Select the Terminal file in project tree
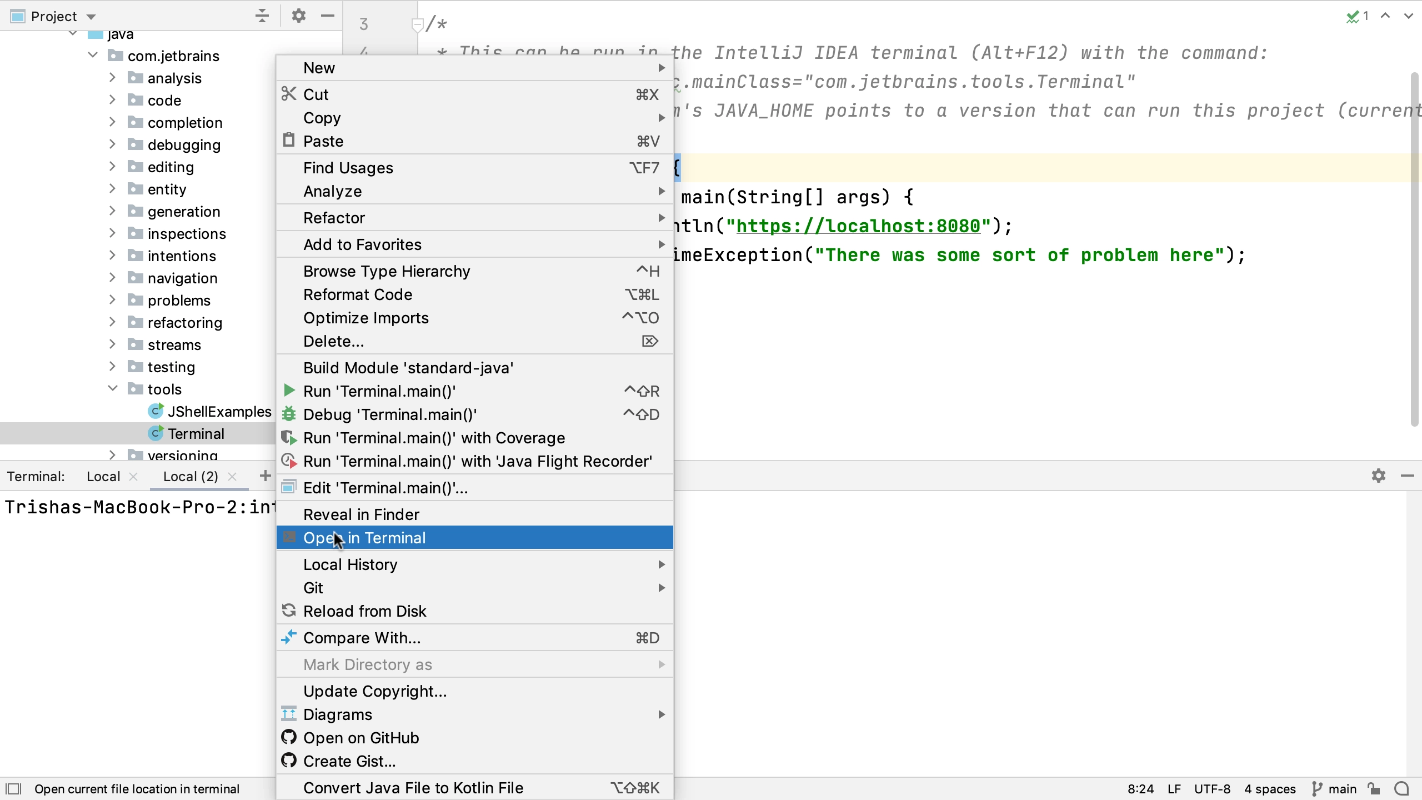 [196, 434]
